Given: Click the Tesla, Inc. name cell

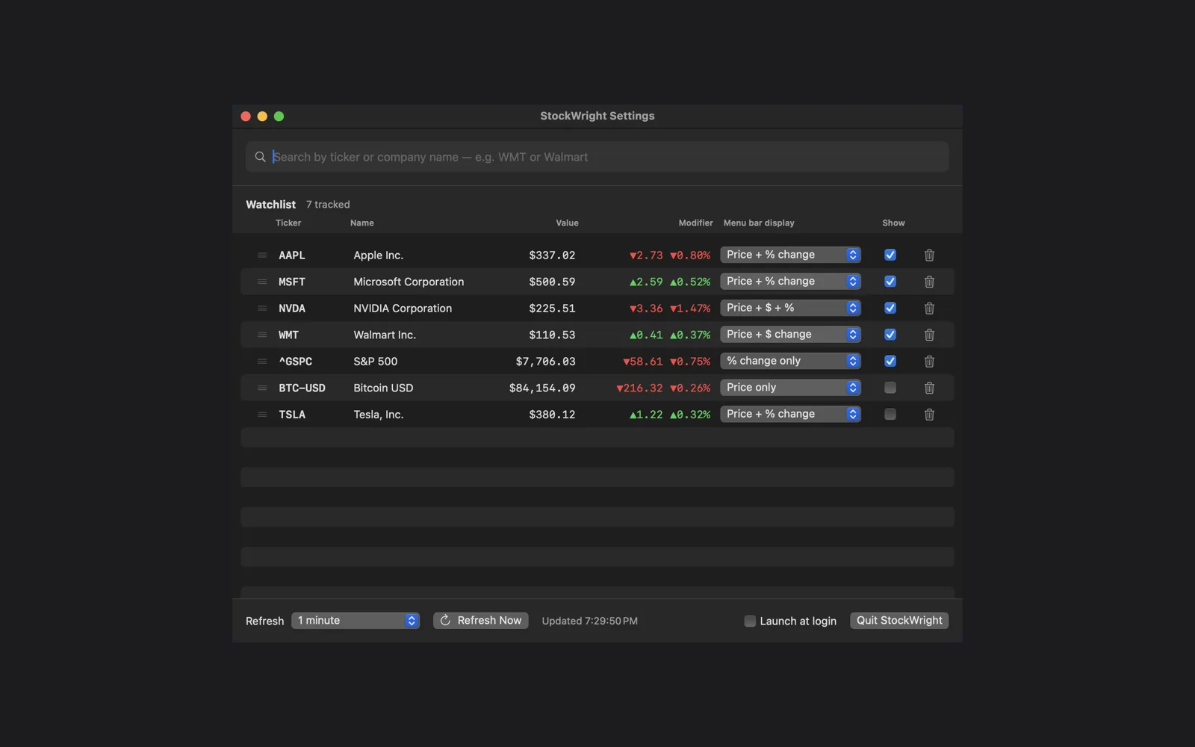Looking at the screenshot, I should point(379,415).
